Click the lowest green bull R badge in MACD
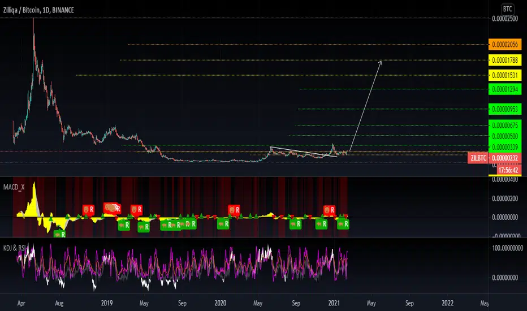This screenshot has height=311, width=527. click(x=60, y=234)
